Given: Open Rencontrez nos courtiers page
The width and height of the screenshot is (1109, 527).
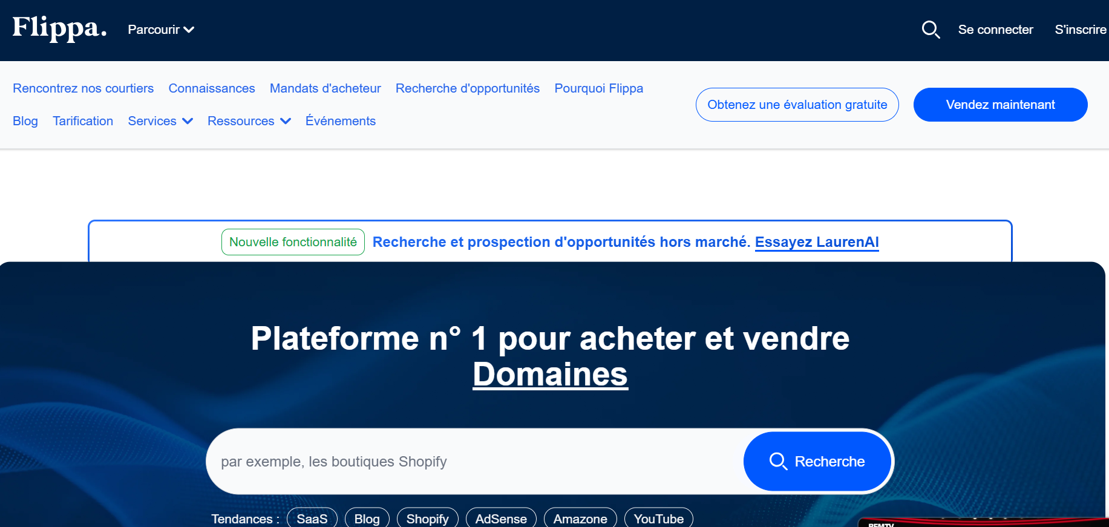Looking at the screenshot, I should click(83, 88).
